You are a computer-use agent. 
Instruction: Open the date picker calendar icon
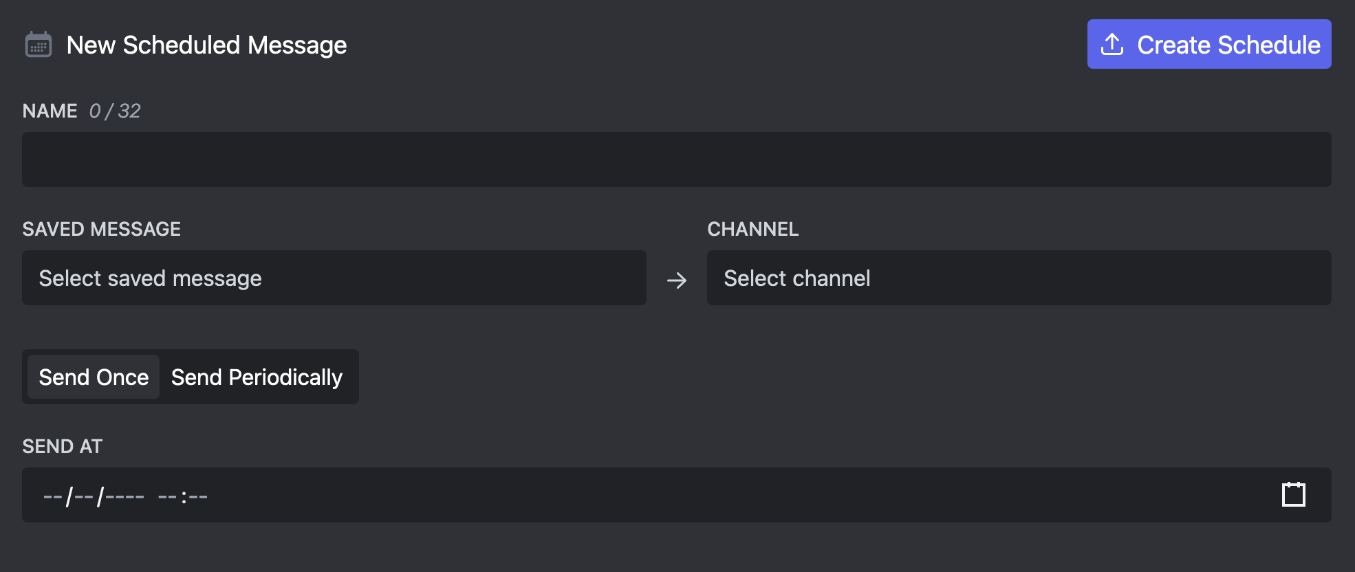(x=1293, y=494)
